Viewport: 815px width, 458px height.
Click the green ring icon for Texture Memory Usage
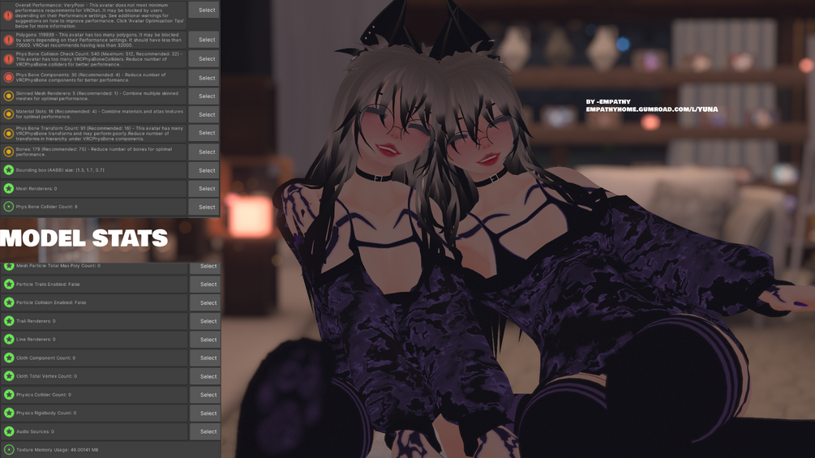tap(9, 450)
